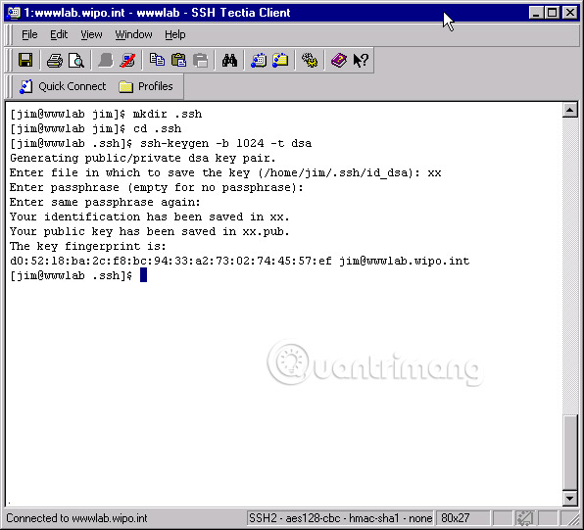Close the SSH Tectia Client window
This screenshot has height=530, width=584.
pos(570,13)
